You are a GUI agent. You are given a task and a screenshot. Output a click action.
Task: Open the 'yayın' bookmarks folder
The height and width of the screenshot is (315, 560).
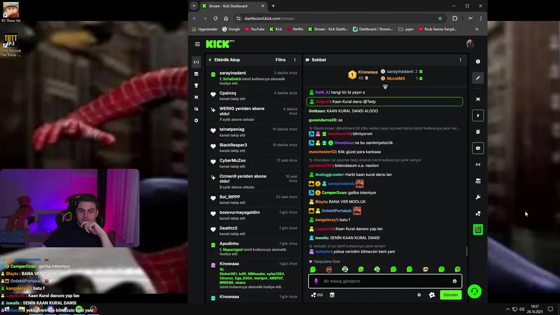tap(406, 29)
